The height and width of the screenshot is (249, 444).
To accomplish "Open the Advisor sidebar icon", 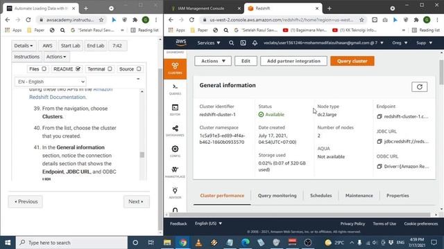I will [x=175, y=193].
